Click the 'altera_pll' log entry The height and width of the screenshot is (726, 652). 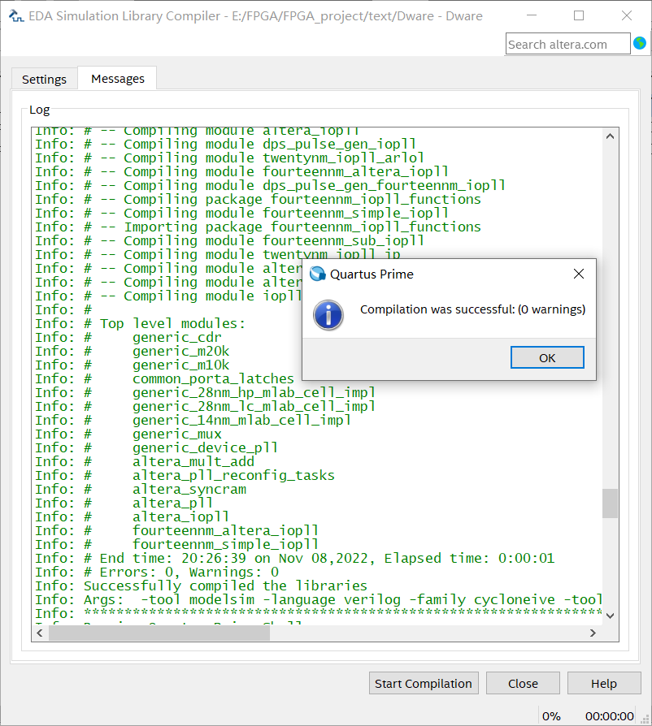(x=173, y=503)
